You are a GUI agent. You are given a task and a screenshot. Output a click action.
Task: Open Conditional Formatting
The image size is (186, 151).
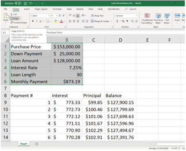147,18
